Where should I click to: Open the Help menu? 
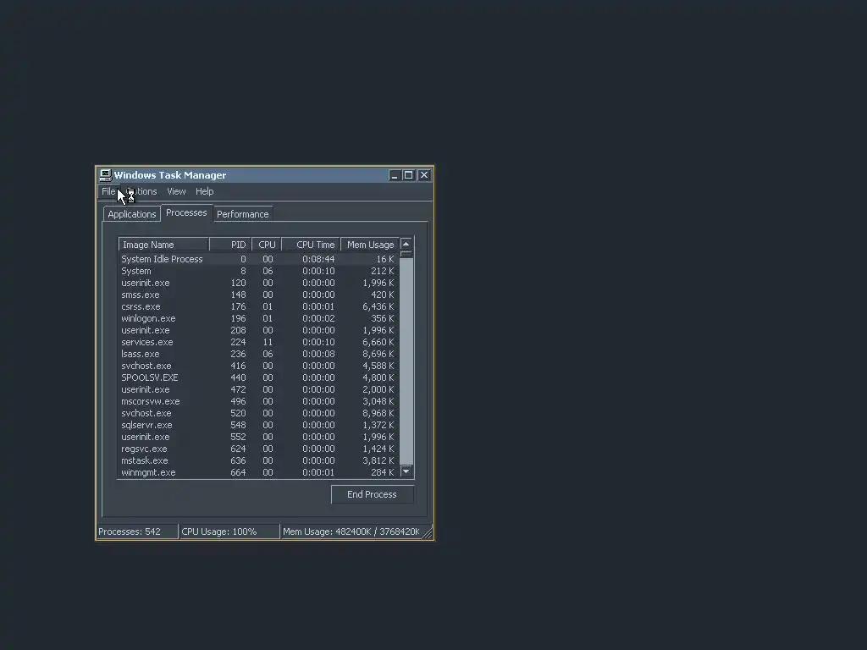[x=205, y=191]
